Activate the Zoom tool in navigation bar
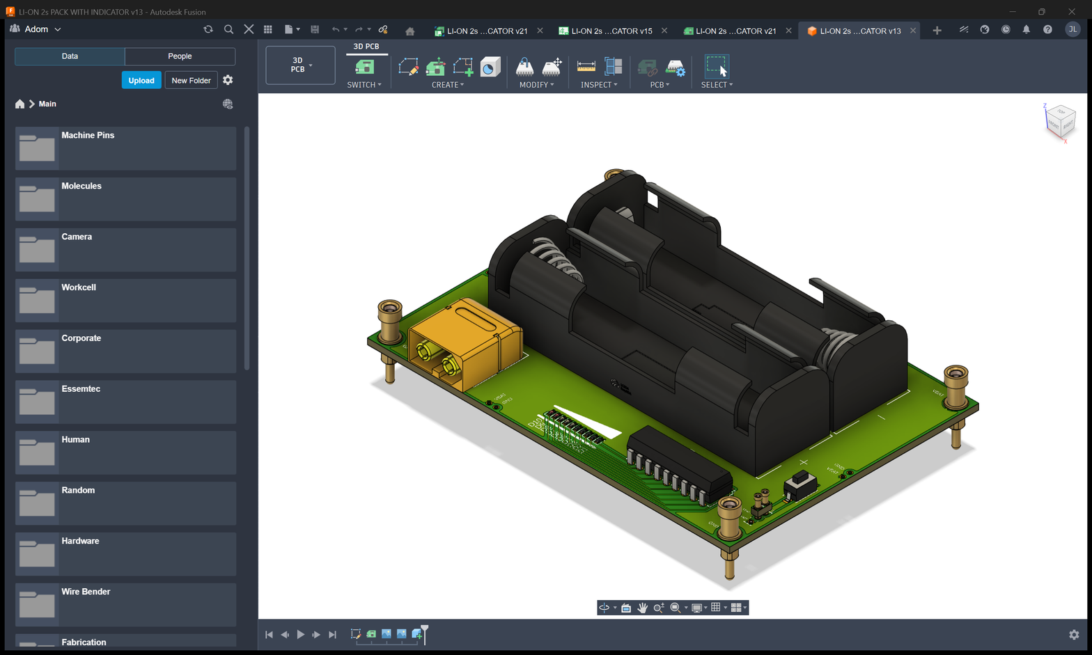1092x655 pixels. (x=659, y=608)
